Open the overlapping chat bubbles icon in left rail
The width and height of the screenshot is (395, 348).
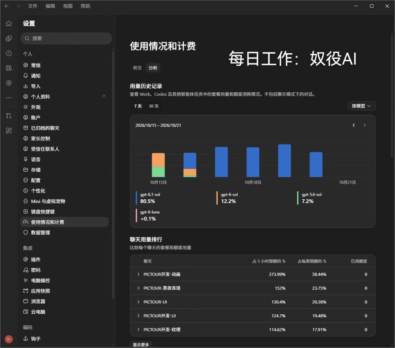click(9, 38)
